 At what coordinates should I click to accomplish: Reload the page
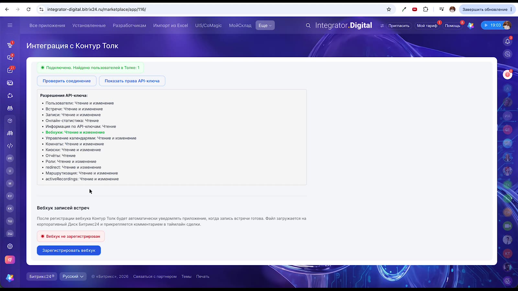click(x=28, y=9)
